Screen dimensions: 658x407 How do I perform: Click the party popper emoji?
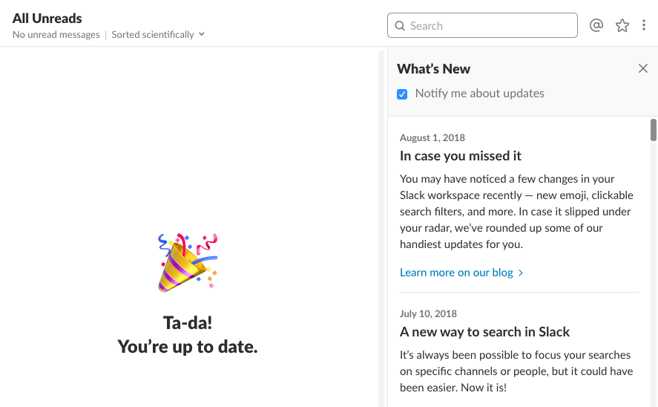pyautogui.click(x=188, y=263)
